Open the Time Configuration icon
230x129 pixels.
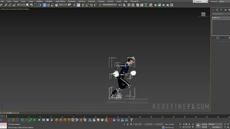pos(193,127)
